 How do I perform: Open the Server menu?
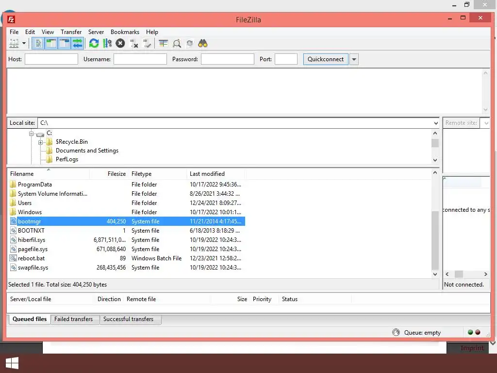(x=96, y=32)
